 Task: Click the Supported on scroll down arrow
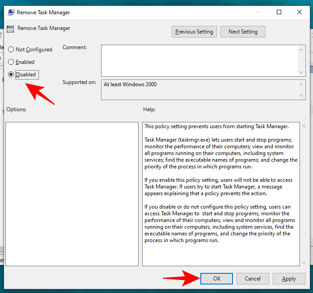302,95
